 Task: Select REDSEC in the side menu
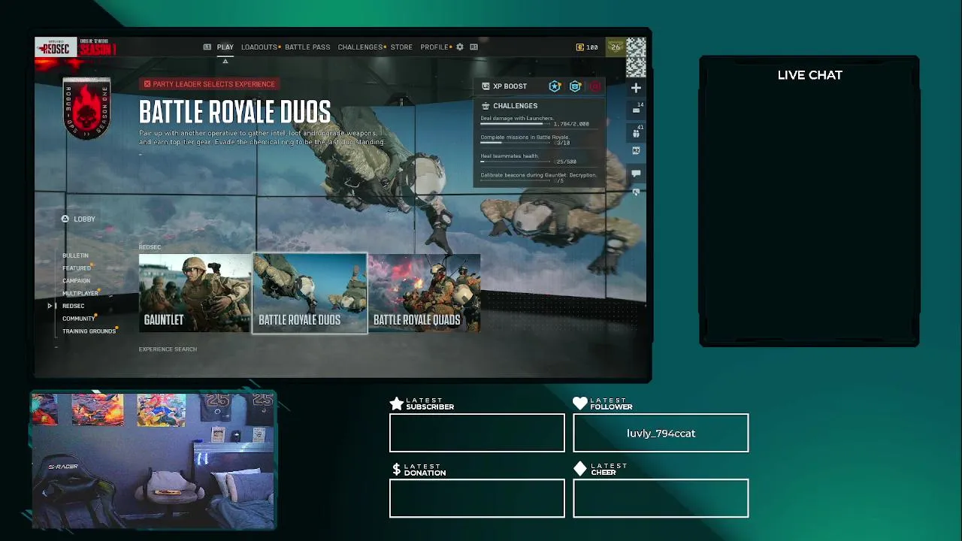73,306
